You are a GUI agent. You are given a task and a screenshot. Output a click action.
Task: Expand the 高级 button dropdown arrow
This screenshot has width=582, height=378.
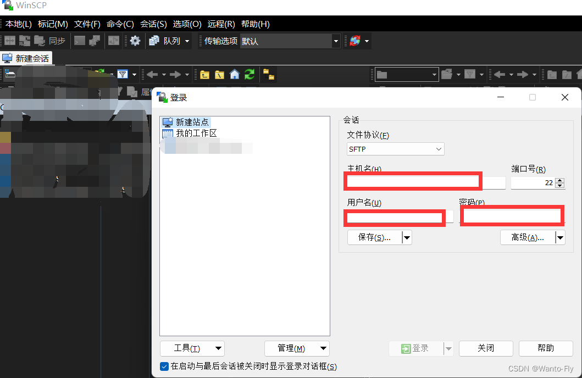[560, 237]
